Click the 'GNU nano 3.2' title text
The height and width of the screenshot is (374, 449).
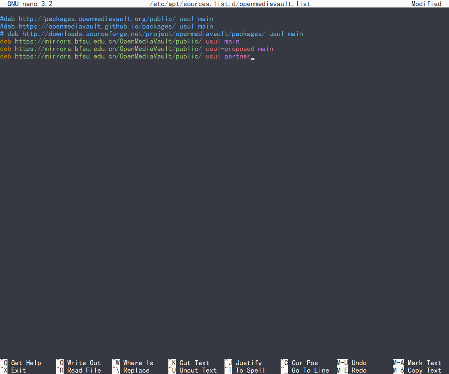pos(30,4)
